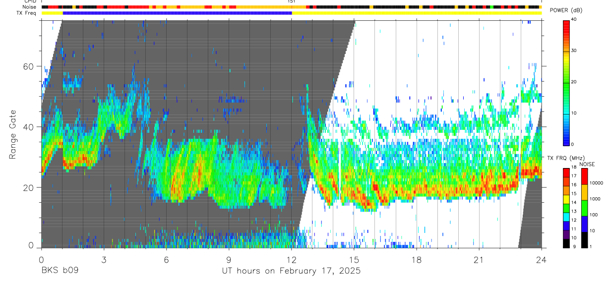
Task: Pick the cyan cell of the TX FRQ legend
Action: tap(566, 217)
